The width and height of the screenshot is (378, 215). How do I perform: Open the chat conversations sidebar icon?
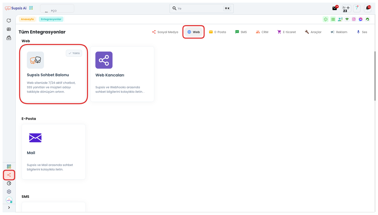[x=9, y=20]
